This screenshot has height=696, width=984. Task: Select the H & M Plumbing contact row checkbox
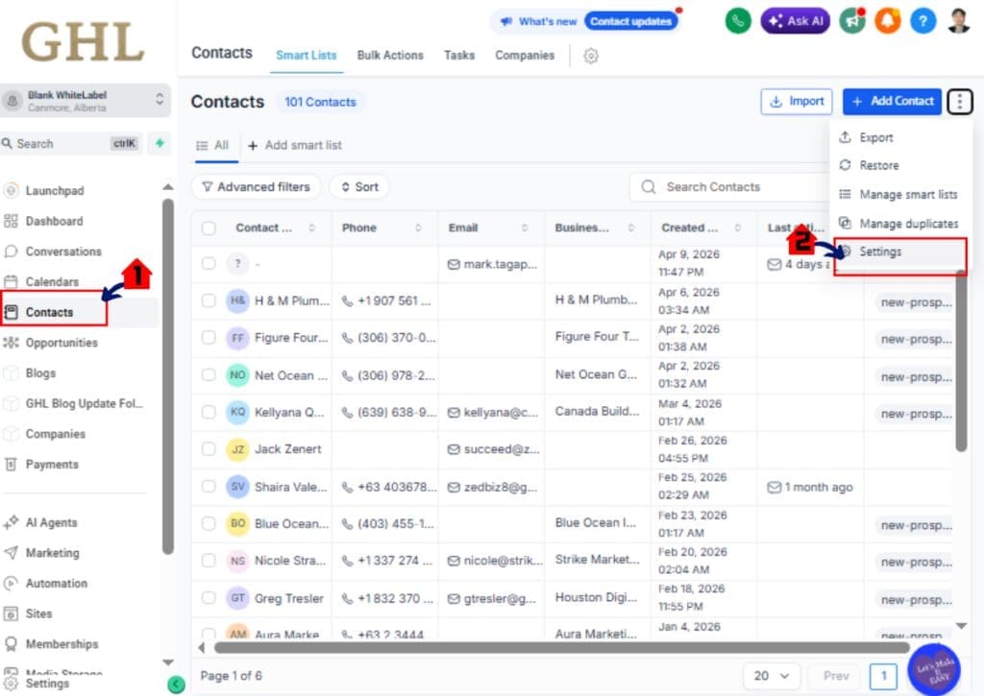[209, 300]
